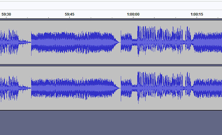Click lower channel waveform fade-out before 1:00:00

coord(116,88)
